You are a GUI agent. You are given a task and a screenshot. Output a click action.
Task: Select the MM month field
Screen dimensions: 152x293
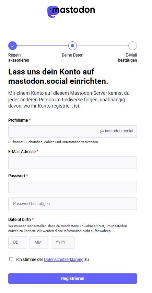pyautogui.click(x=39, y=242)
